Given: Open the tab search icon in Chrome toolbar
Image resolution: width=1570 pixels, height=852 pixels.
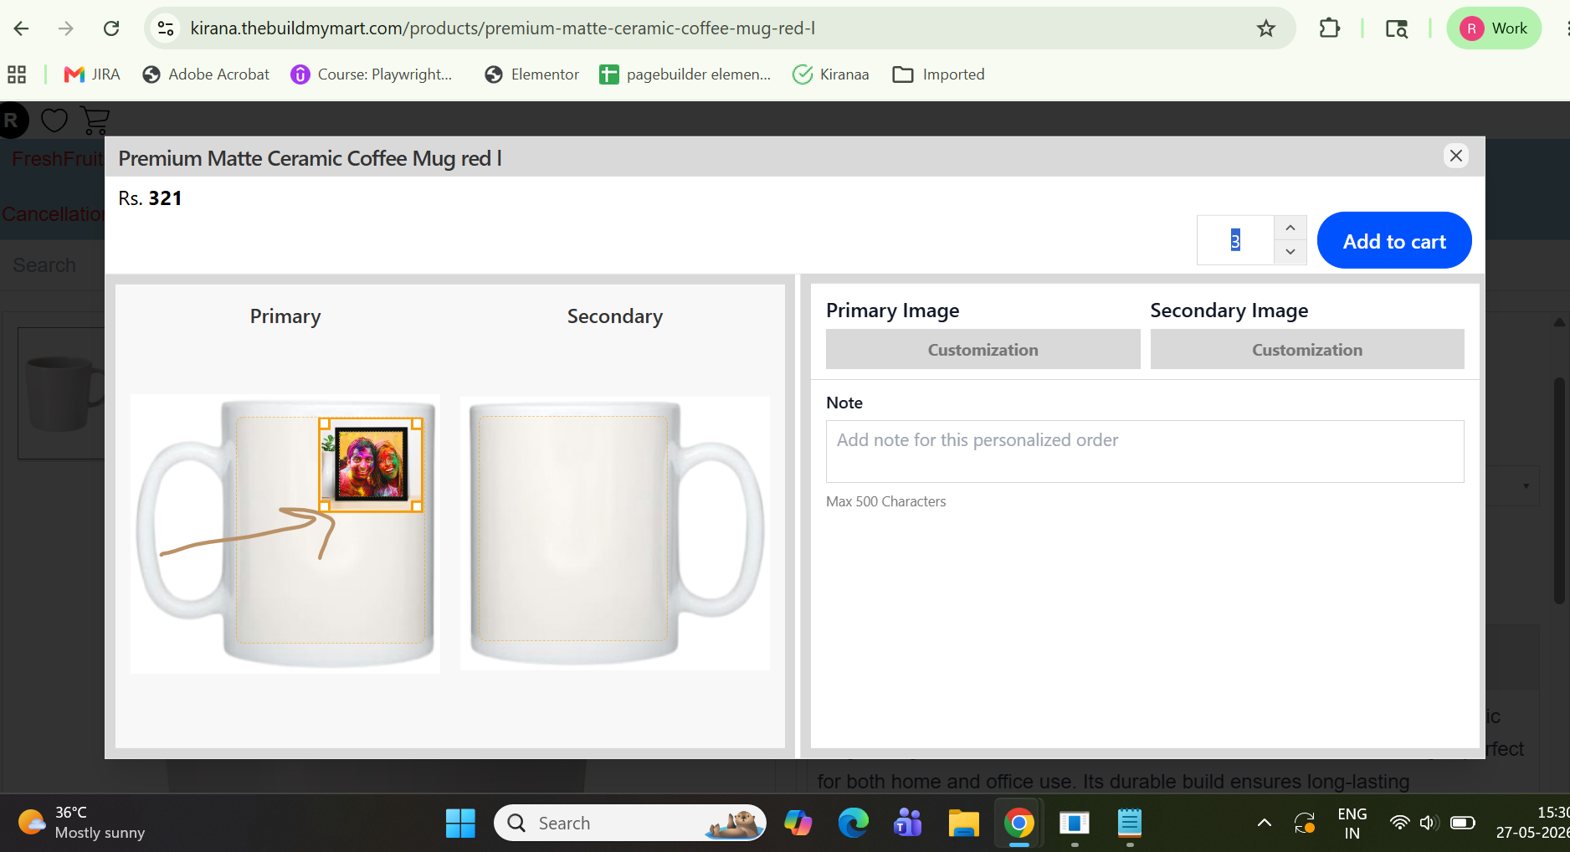Looking at the screenshot, I should point(1396,28).
